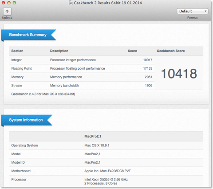The height and width of the screenshot is (189, 213).
Task: Select the stream score 1906
Action: coord(149,86)
